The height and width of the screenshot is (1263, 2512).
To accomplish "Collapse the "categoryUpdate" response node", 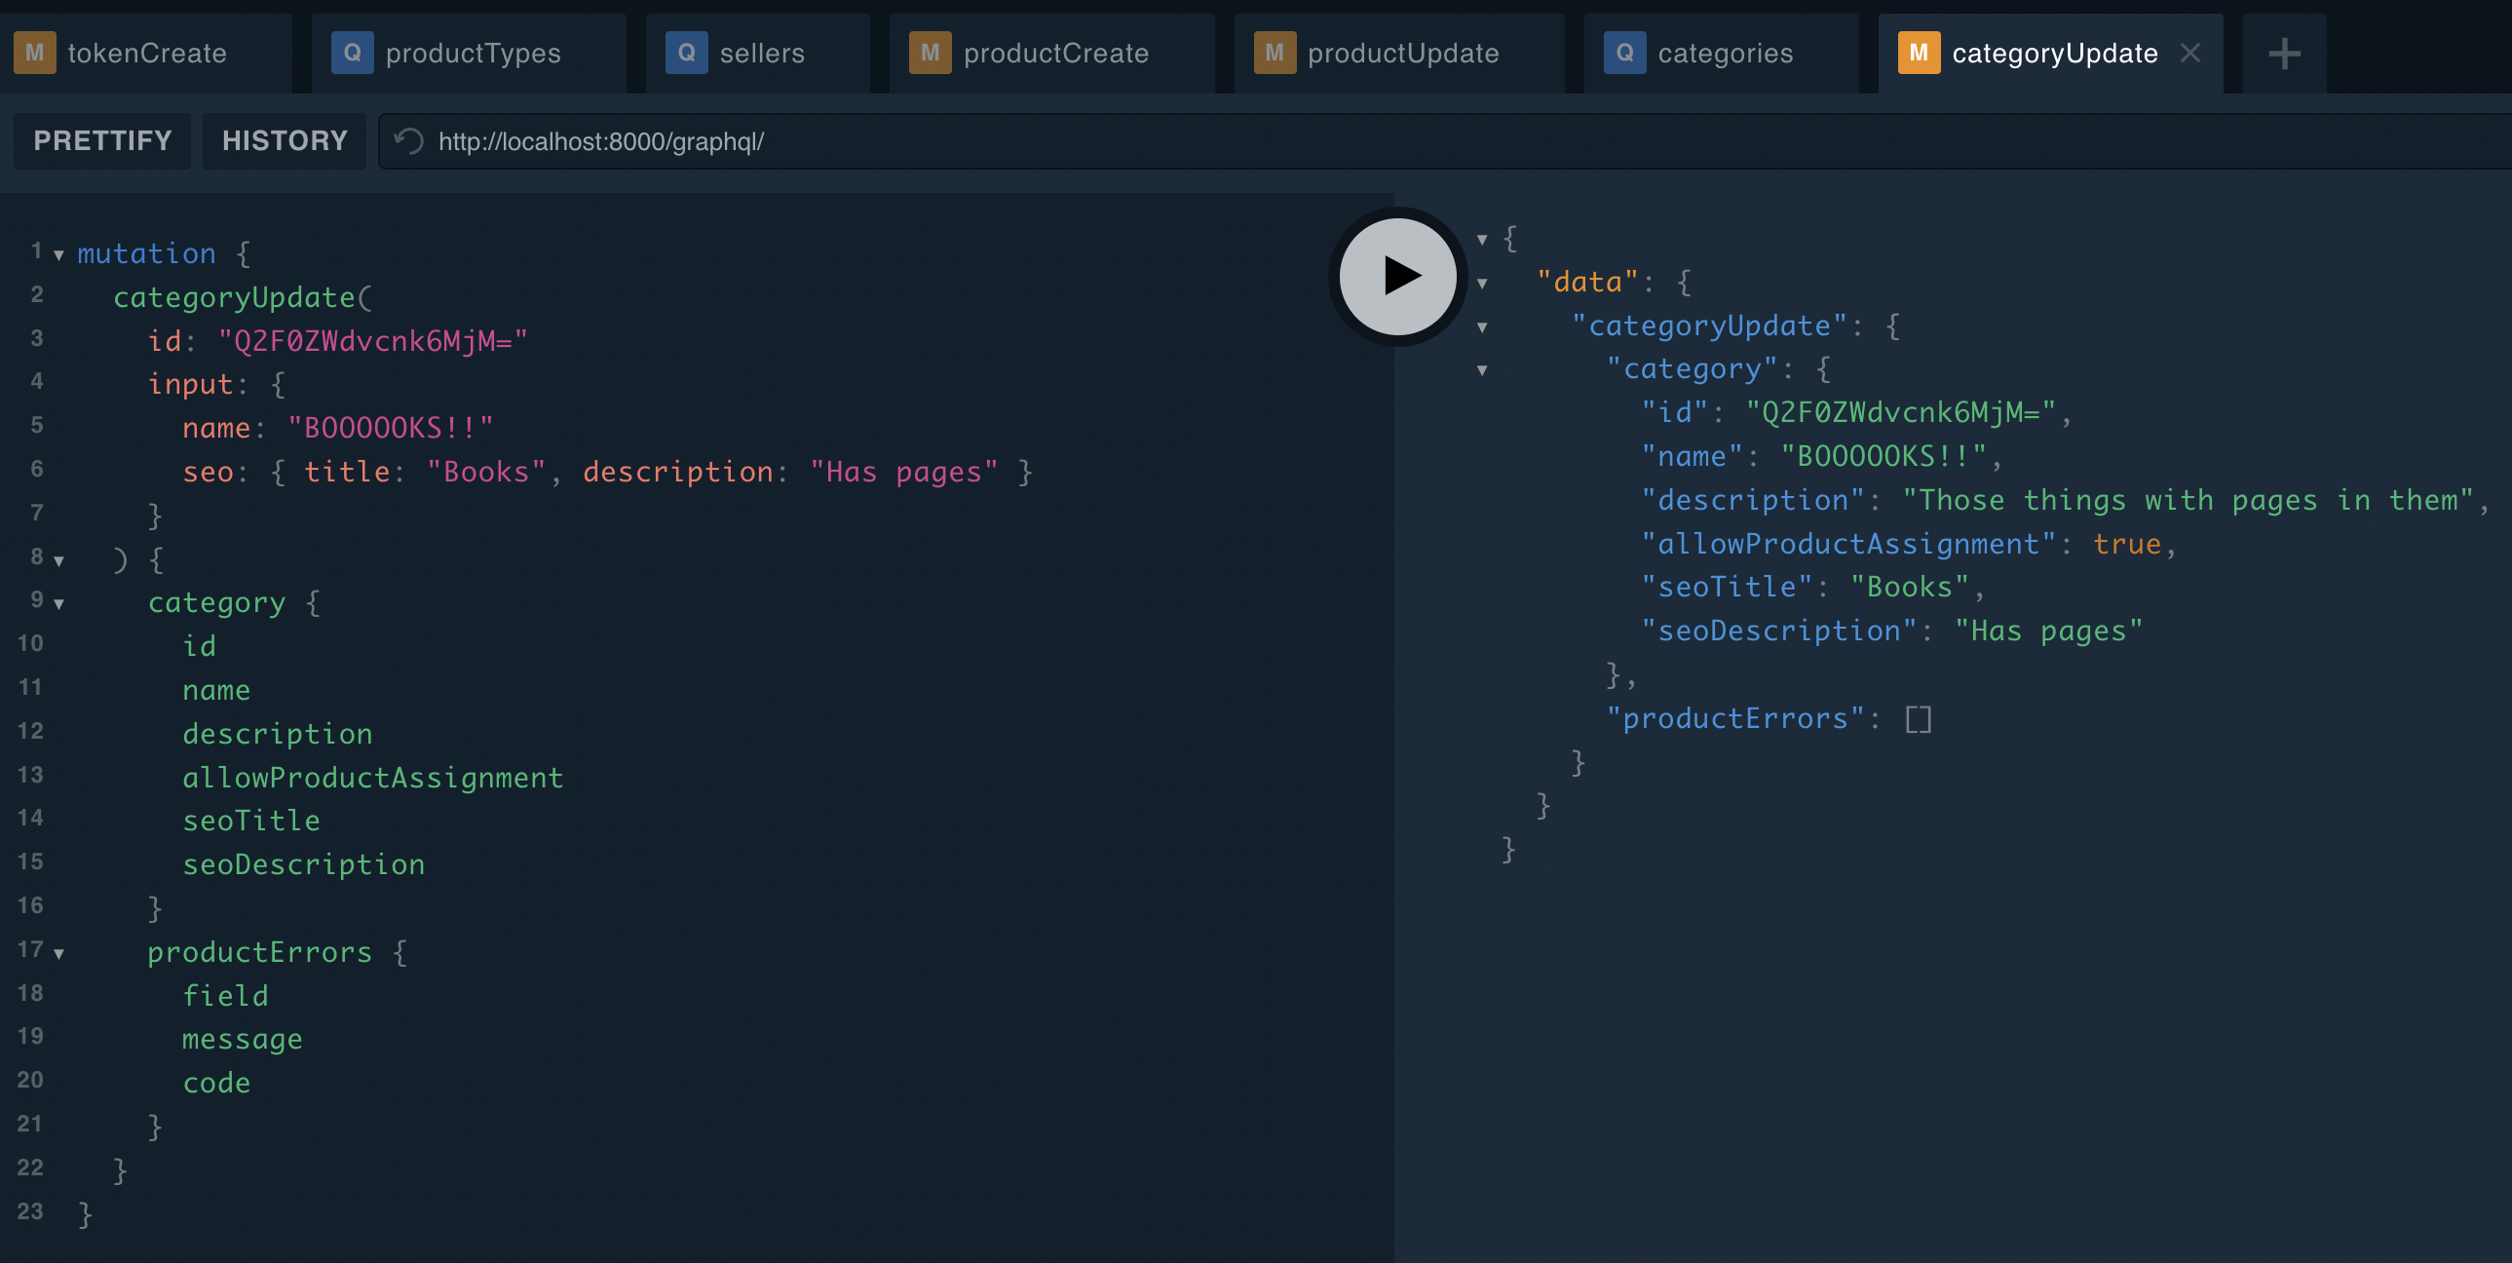I will 1482,327.
